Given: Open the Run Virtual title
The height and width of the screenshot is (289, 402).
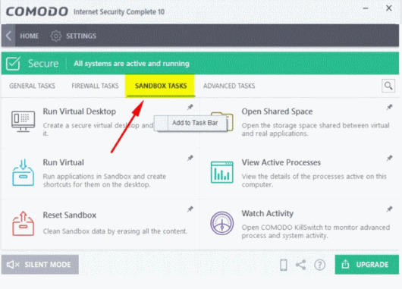Looking at the screenshot, I should (x=63, y=162).
